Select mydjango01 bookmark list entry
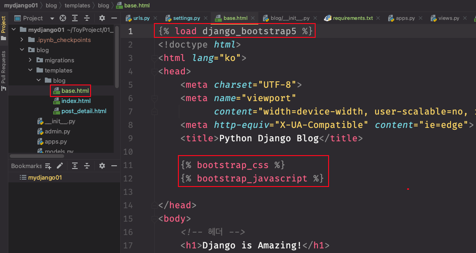The width and height of the screenshot is (476, 253). (x=45, y=177)
